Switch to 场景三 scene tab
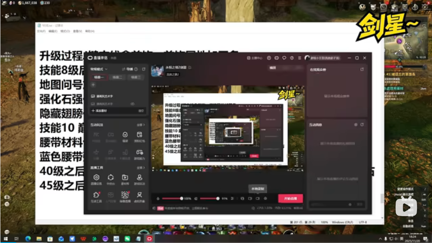 click(x=136, y=77)
